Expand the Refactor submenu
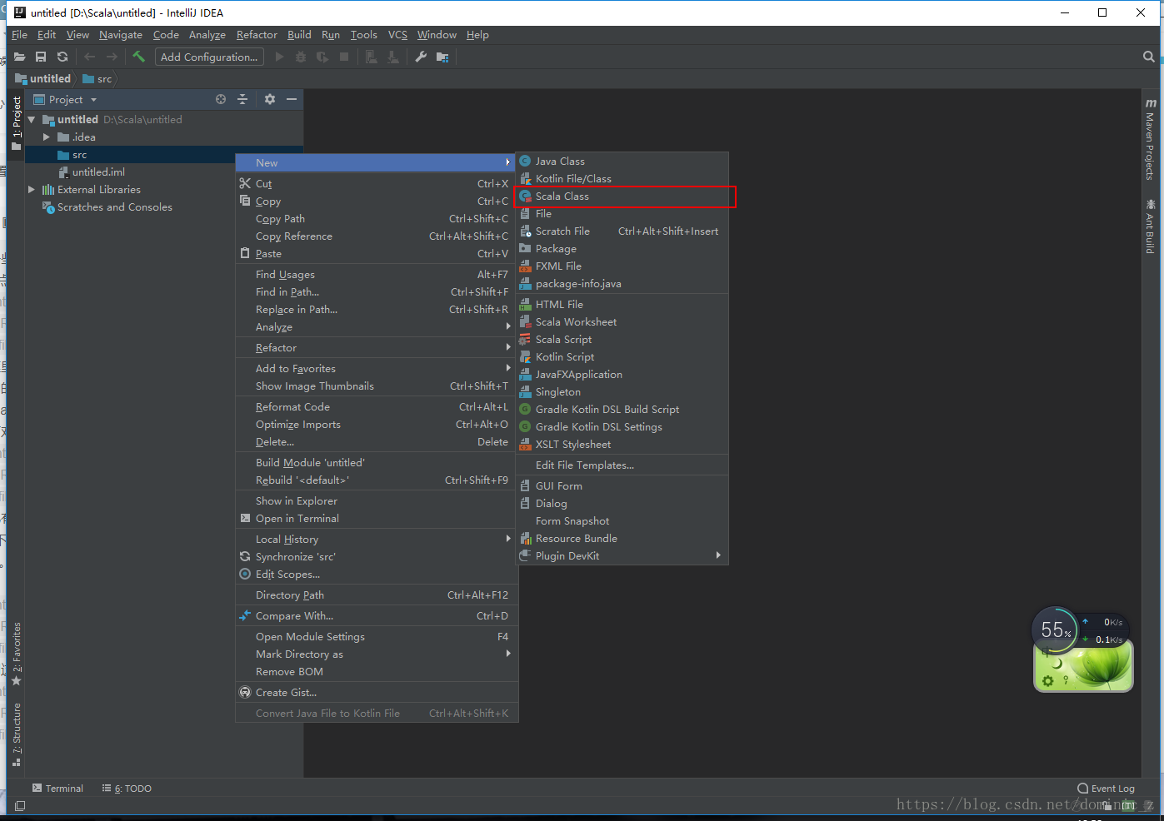Image resolution: width=1164 pixels, height=821 pixels. [377, 348]
